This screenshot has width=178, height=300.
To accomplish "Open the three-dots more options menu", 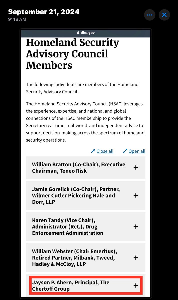I will pos(150,15).
